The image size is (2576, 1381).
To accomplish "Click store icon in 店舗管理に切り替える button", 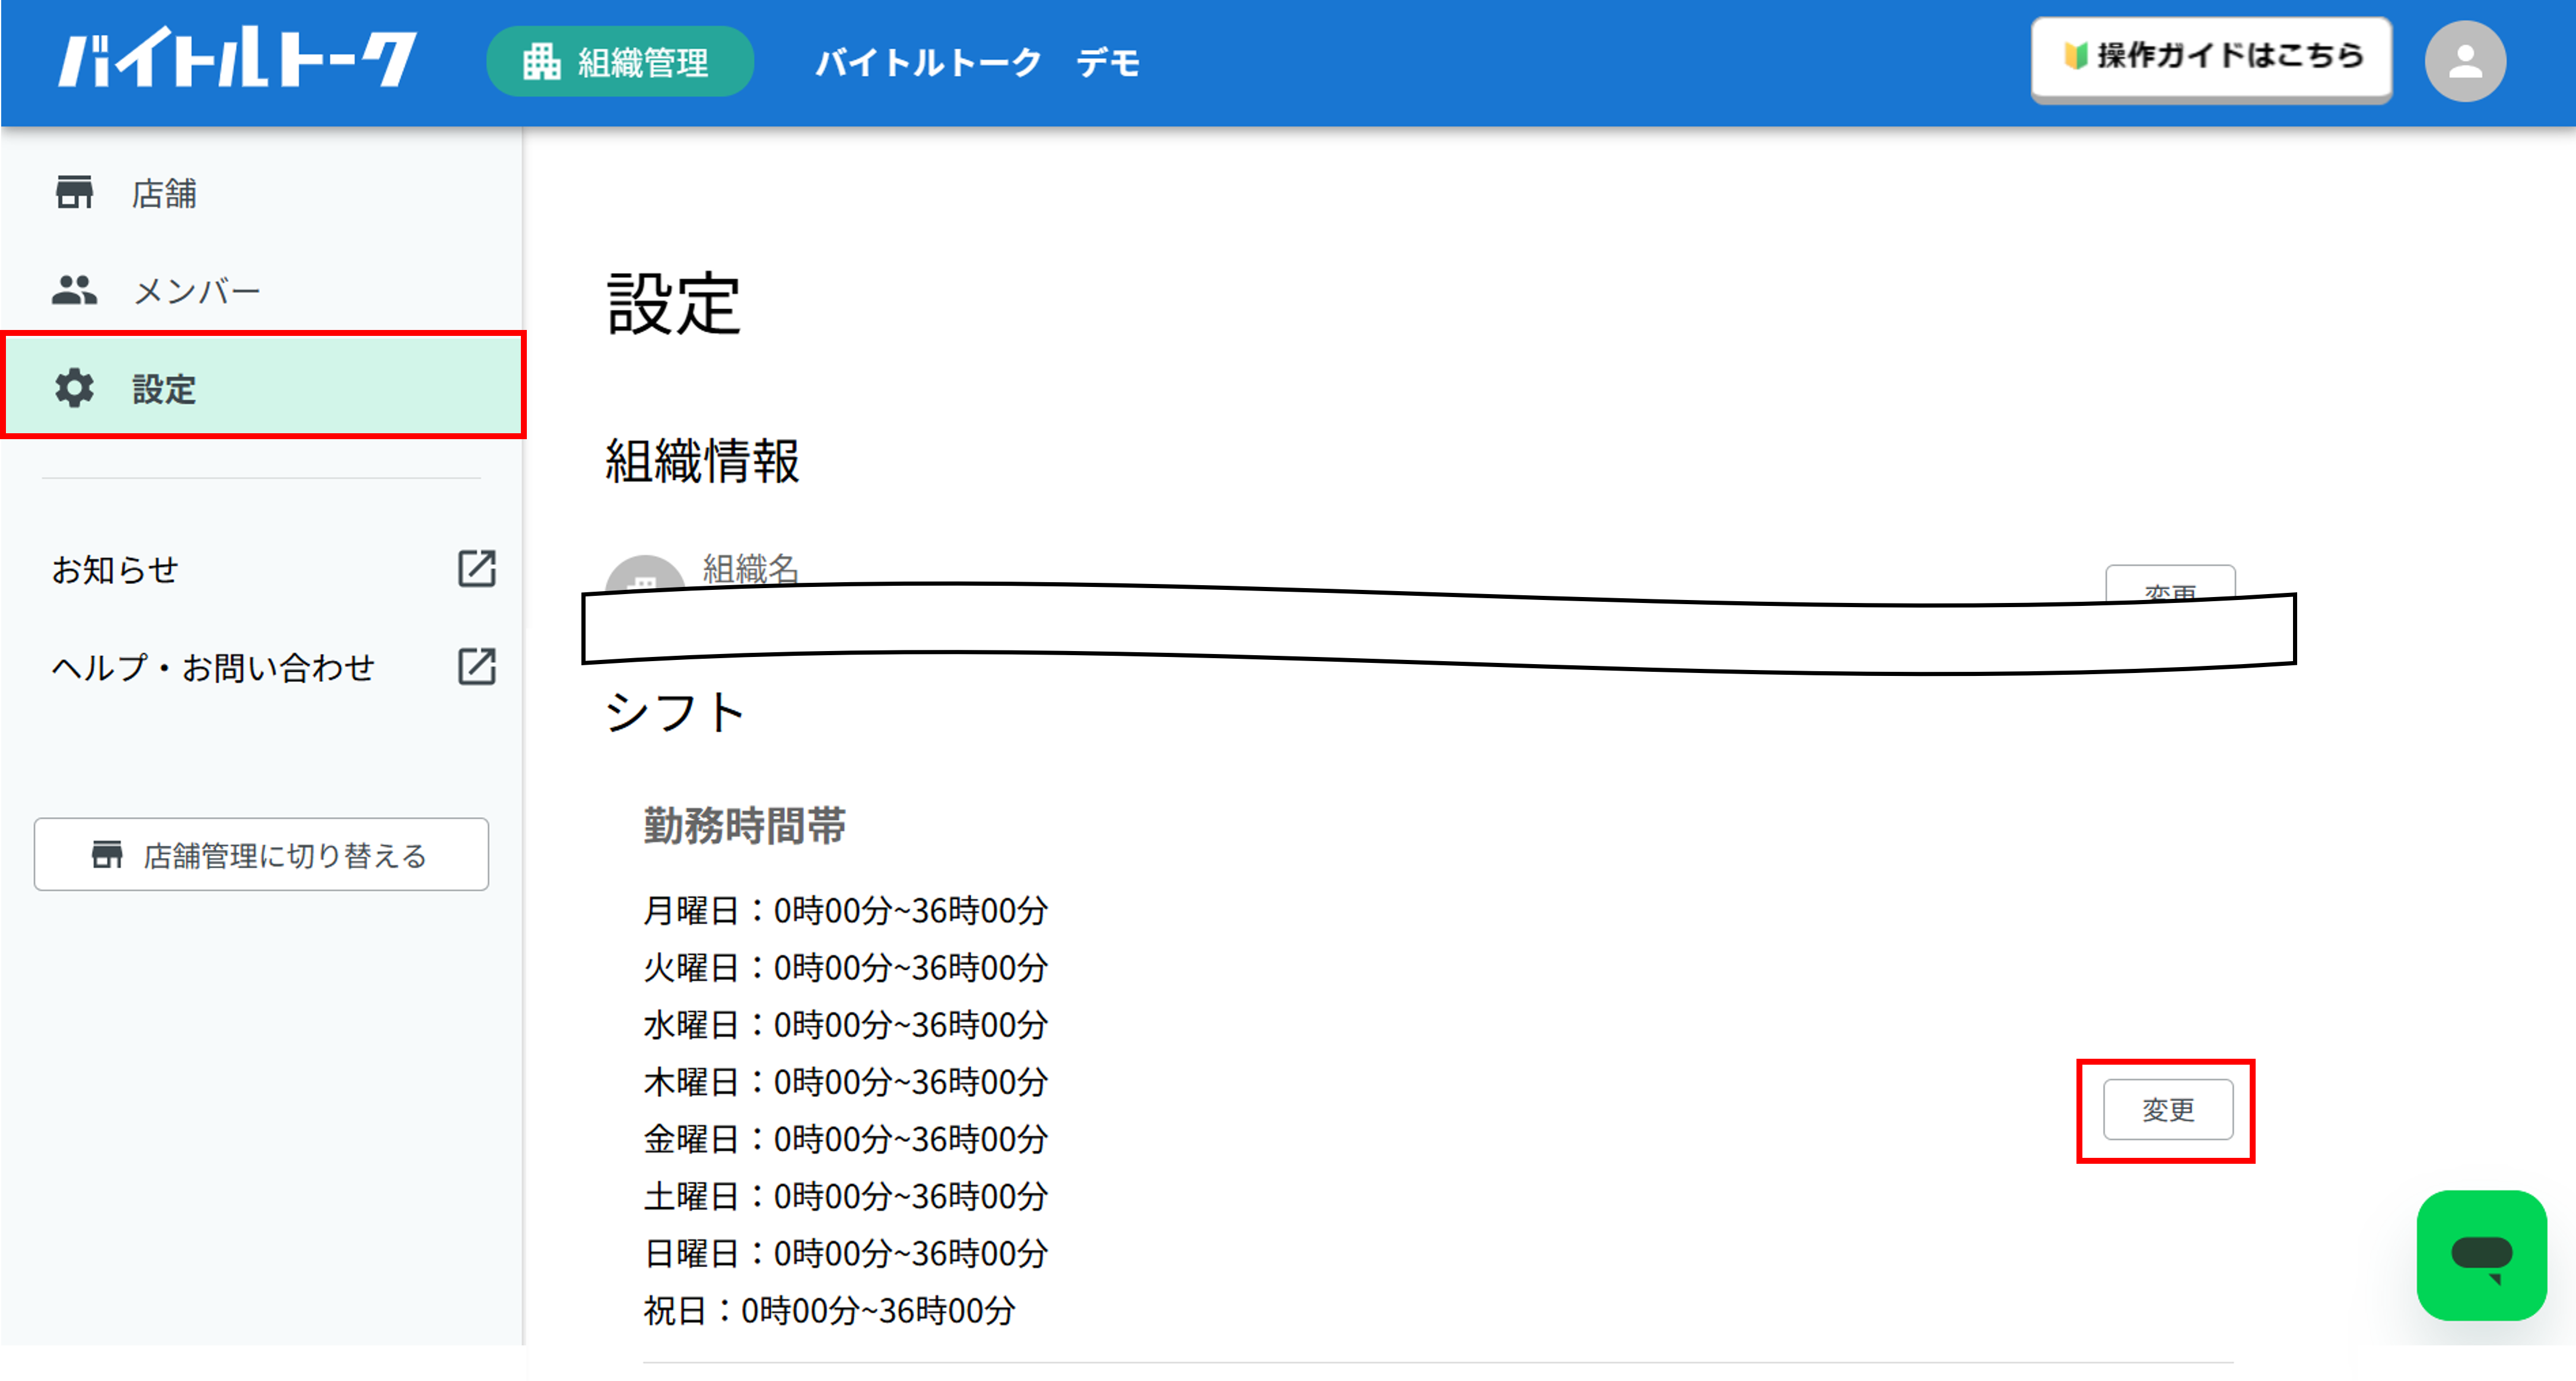I will click(107, 854).
